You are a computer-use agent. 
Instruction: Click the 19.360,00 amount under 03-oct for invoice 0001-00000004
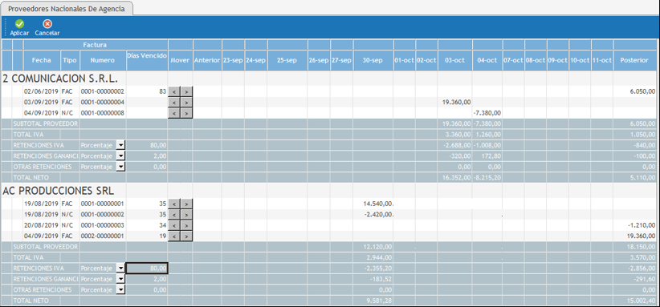(456, 102)
